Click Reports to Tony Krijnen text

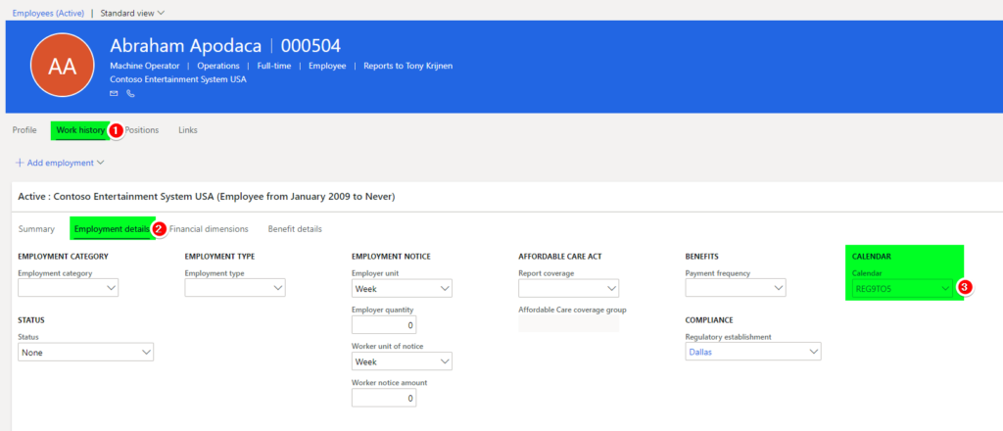tap(408, 66)
